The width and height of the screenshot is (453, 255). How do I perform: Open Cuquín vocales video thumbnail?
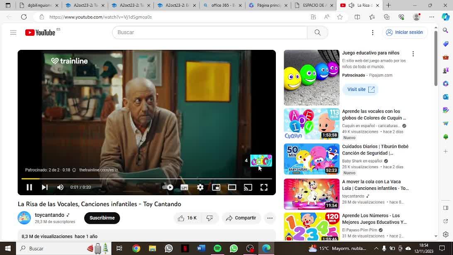[312, 124]
